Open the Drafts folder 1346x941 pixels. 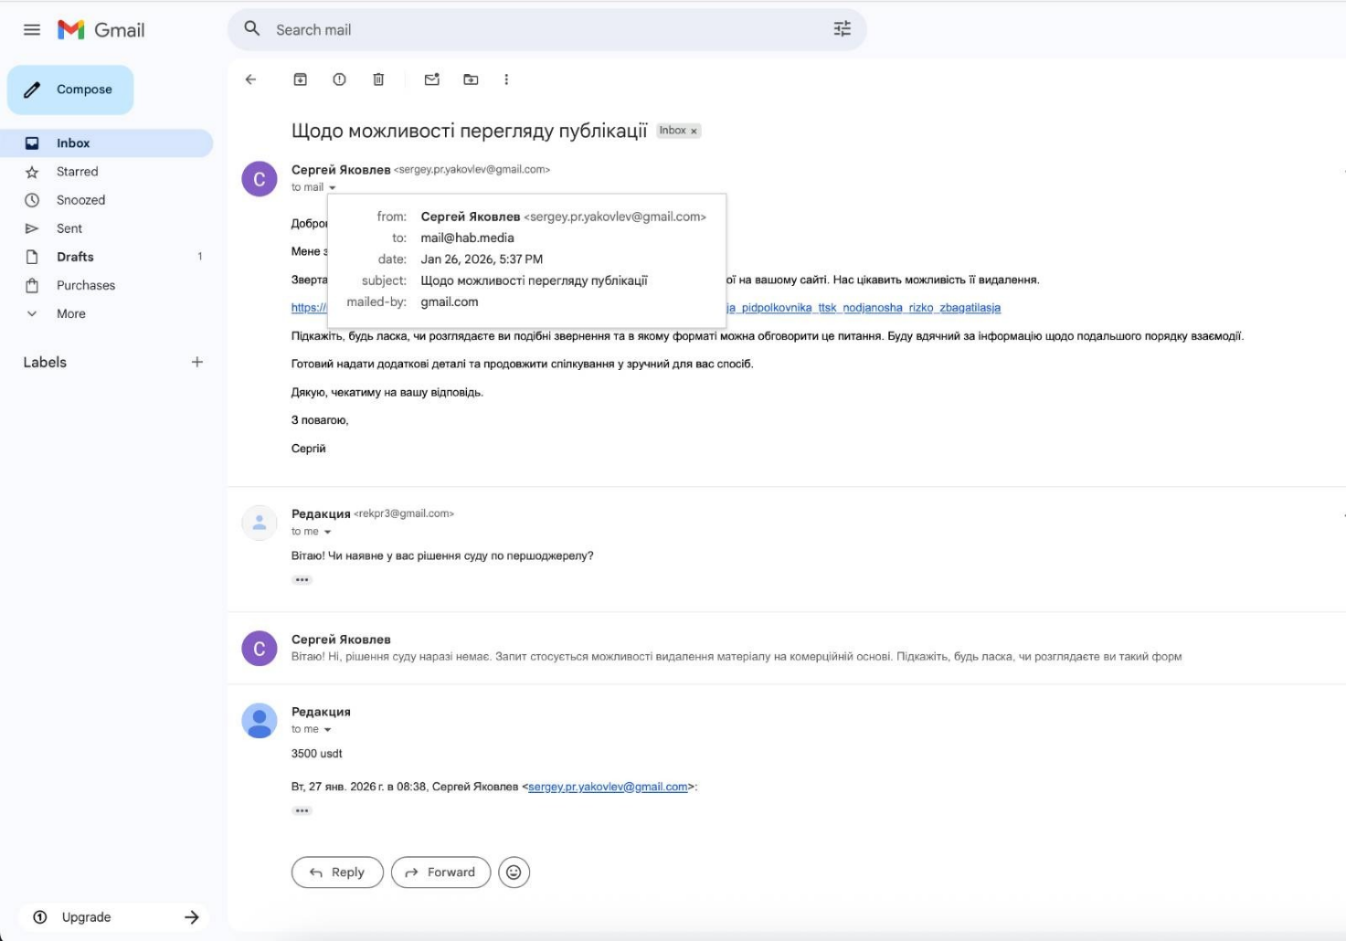75,257
